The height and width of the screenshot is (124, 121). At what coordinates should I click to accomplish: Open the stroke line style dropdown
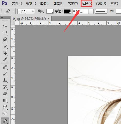101,11
